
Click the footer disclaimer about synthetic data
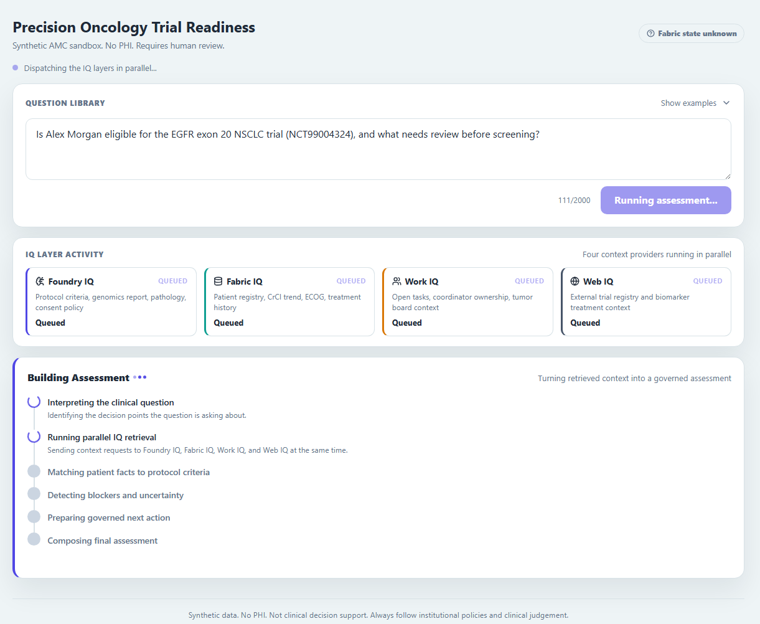(x=378, y=615)
